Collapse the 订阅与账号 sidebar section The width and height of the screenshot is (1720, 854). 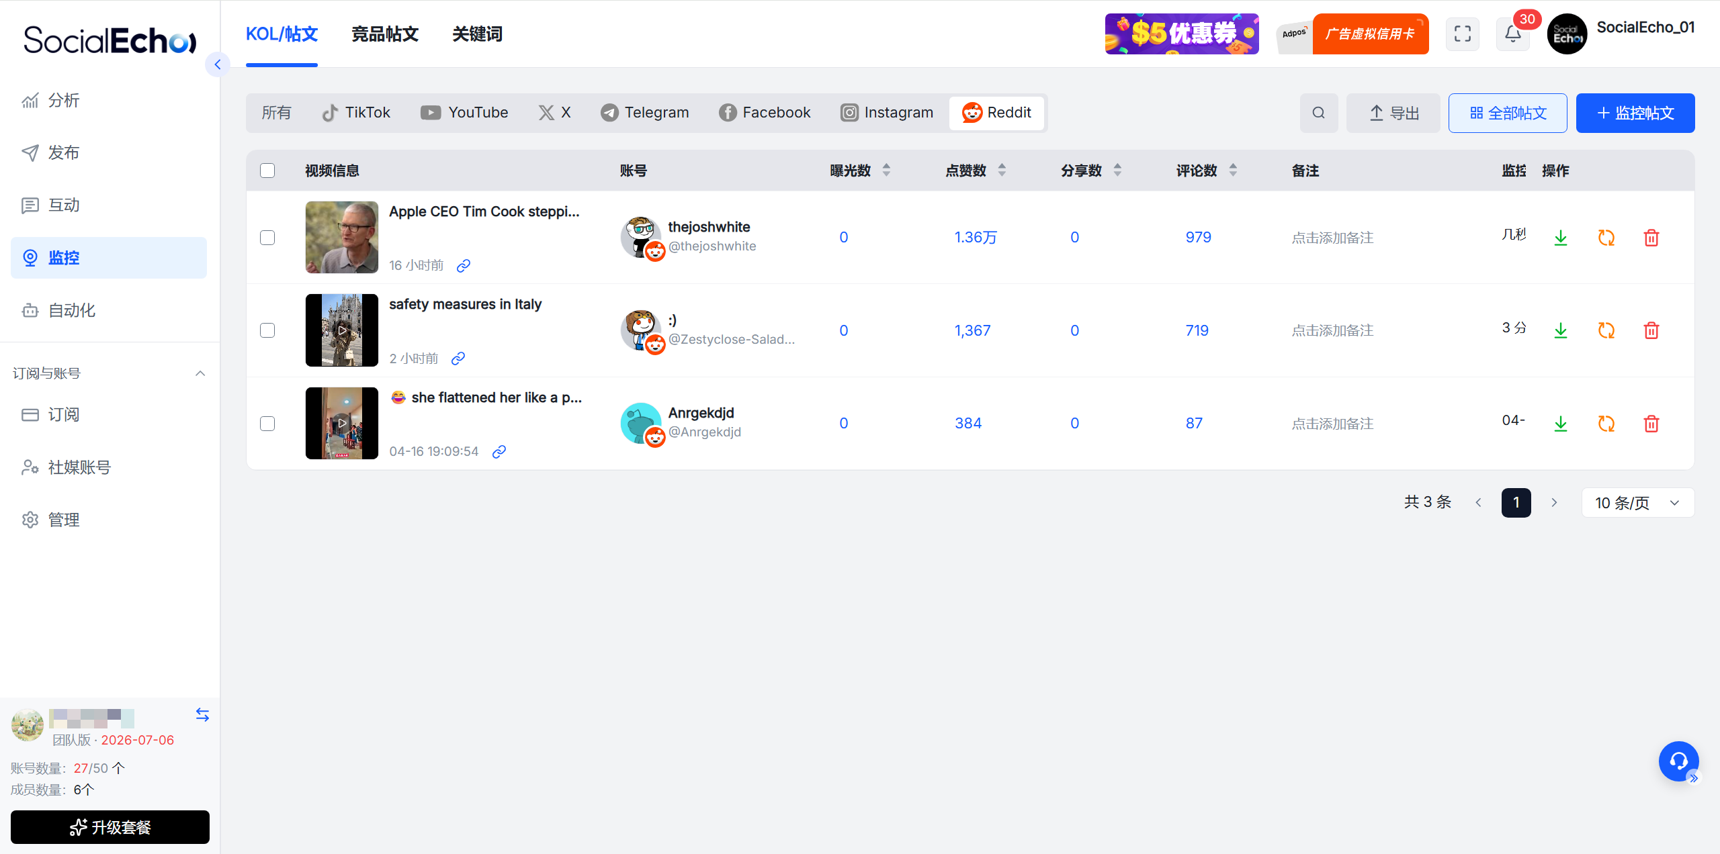pyautogui.click(x=200, y=373)
